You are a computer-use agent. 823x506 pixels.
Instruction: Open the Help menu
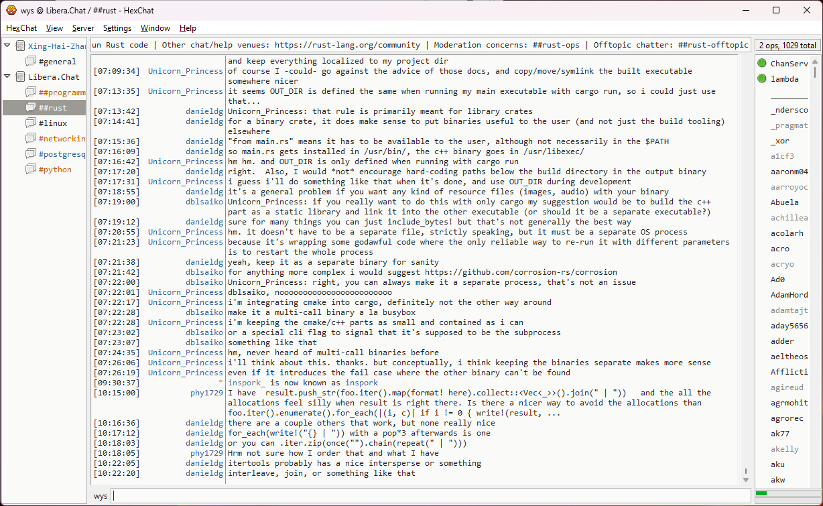click(x=188, y=28)
